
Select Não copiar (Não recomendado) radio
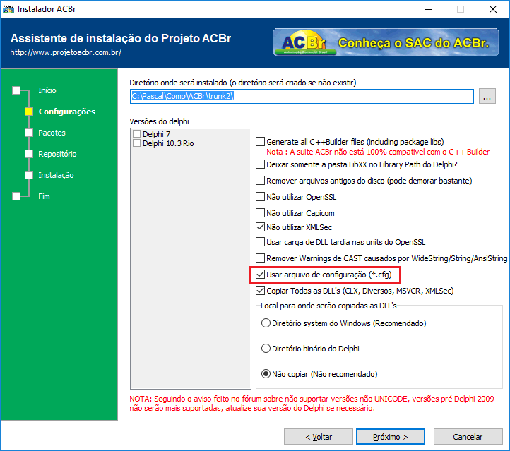pyautogui.click(x=266, y=374)
